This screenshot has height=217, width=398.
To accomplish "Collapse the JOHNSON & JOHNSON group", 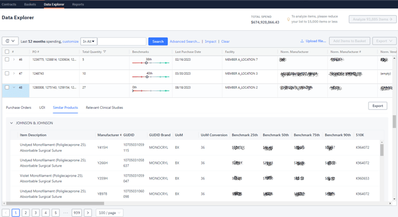I will point(12,123).
